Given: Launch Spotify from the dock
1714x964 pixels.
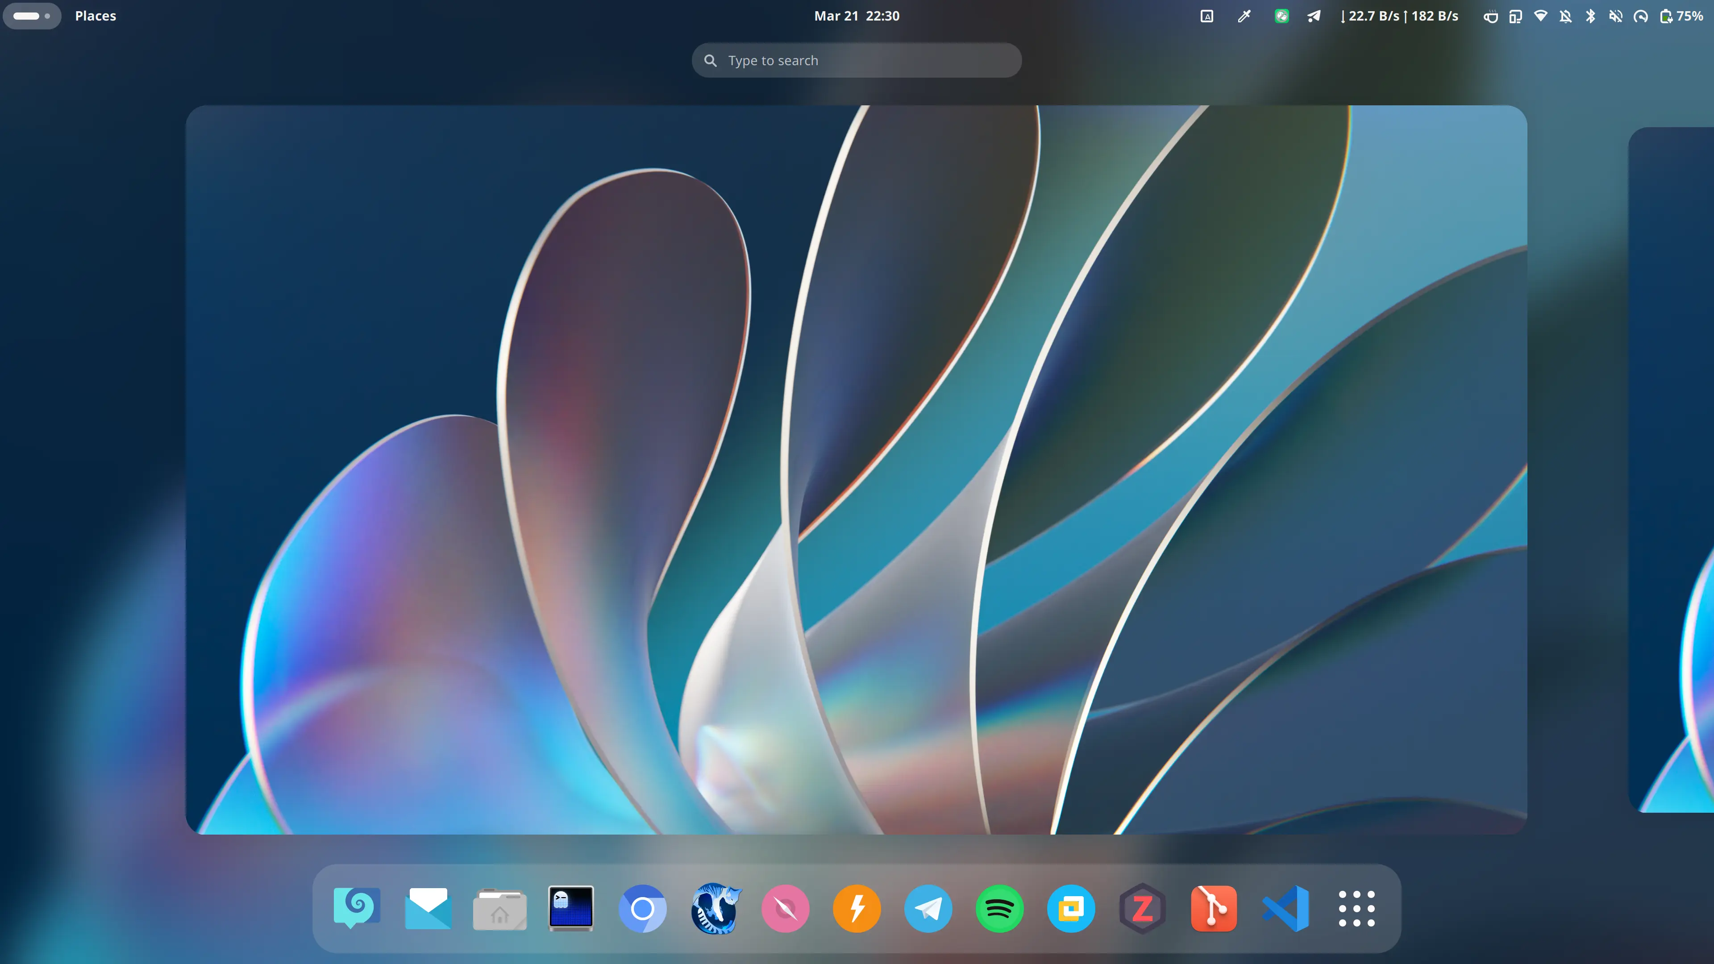Looking at the screenshot, I should 999,908.
